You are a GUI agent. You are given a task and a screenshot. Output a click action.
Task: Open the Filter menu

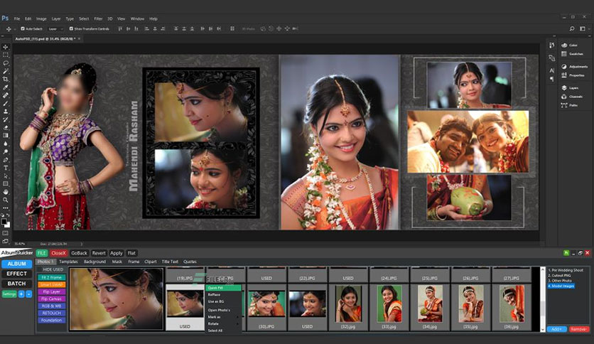pos(98,18)
